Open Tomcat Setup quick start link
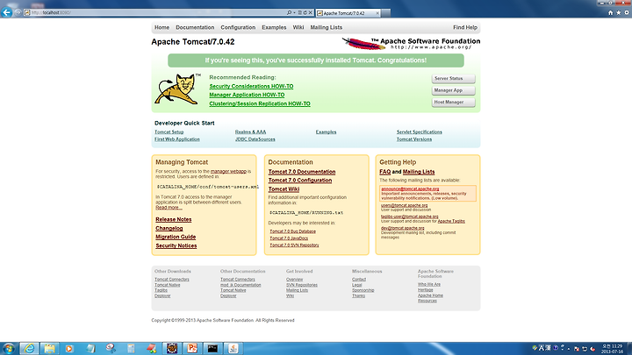632x355 pixels. pos(169,132)
